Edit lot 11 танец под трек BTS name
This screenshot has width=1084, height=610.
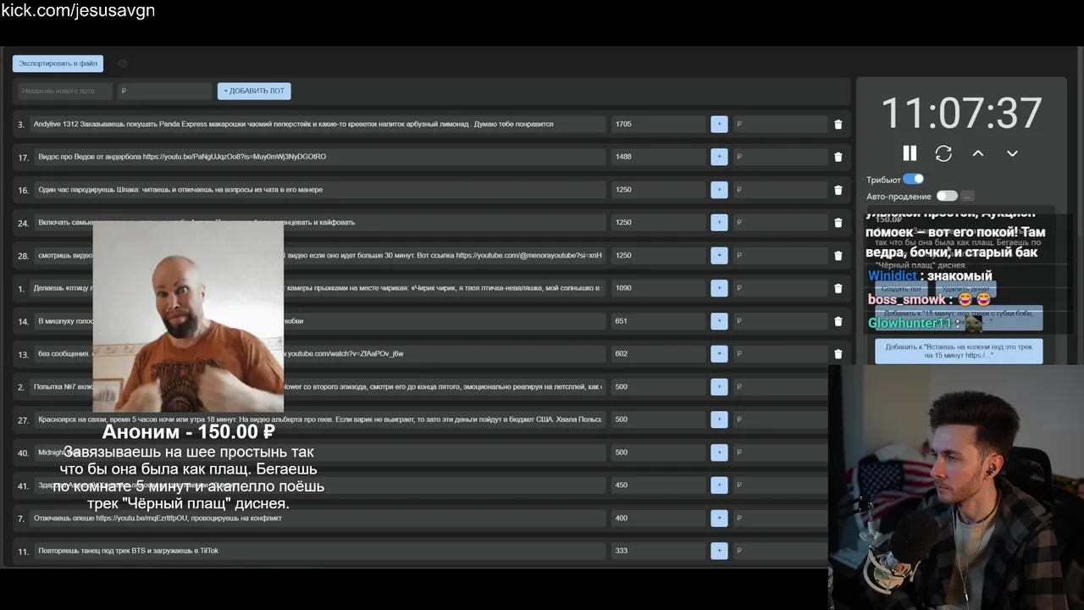tap(320, 551)
